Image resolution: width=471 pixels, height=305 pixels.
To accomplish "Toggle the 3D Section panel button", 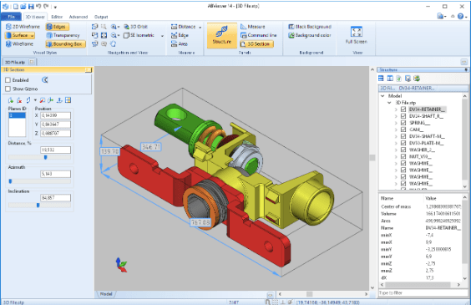I will coord(256,44).
